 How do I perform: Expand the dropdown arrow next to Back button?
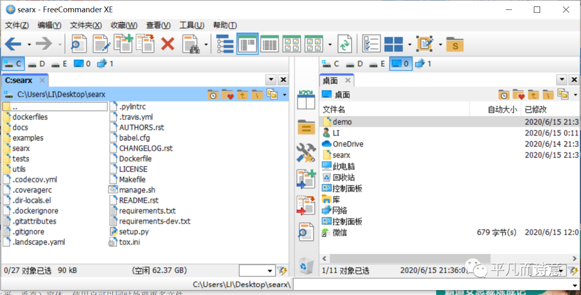pos(29,45)
